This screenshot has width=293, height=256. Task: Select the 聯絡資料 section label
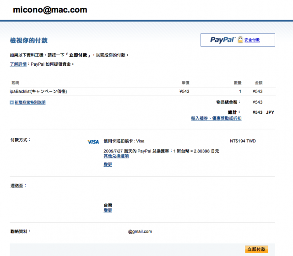click(x=20, y=231)
